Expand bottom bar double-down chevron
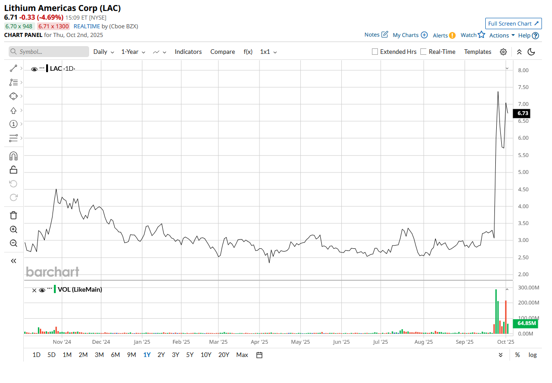This screenshot has width=552, height=383. click(x=501, y=355)
